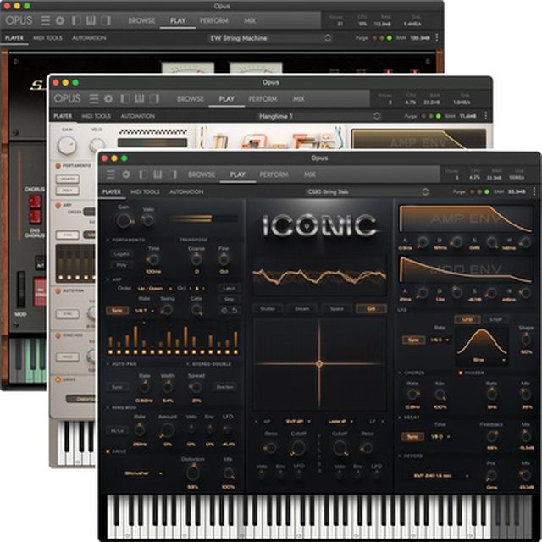The height and width of the screenshot is (542, 542).
Task: Open the Hangtime 1 instrument selector
Action: tap(319, 116)
